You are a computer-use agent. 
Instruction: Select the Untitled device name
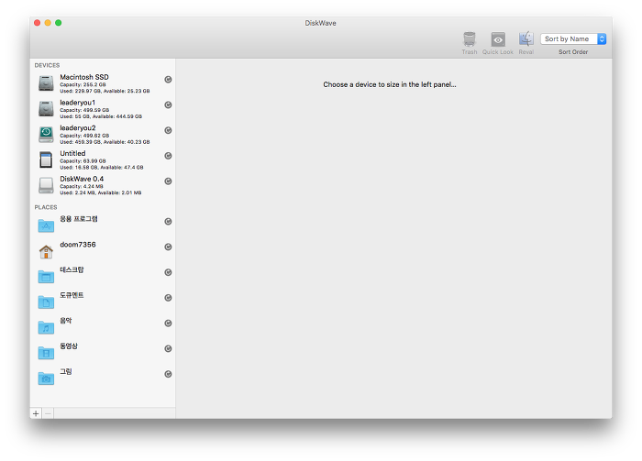(72, 153)
